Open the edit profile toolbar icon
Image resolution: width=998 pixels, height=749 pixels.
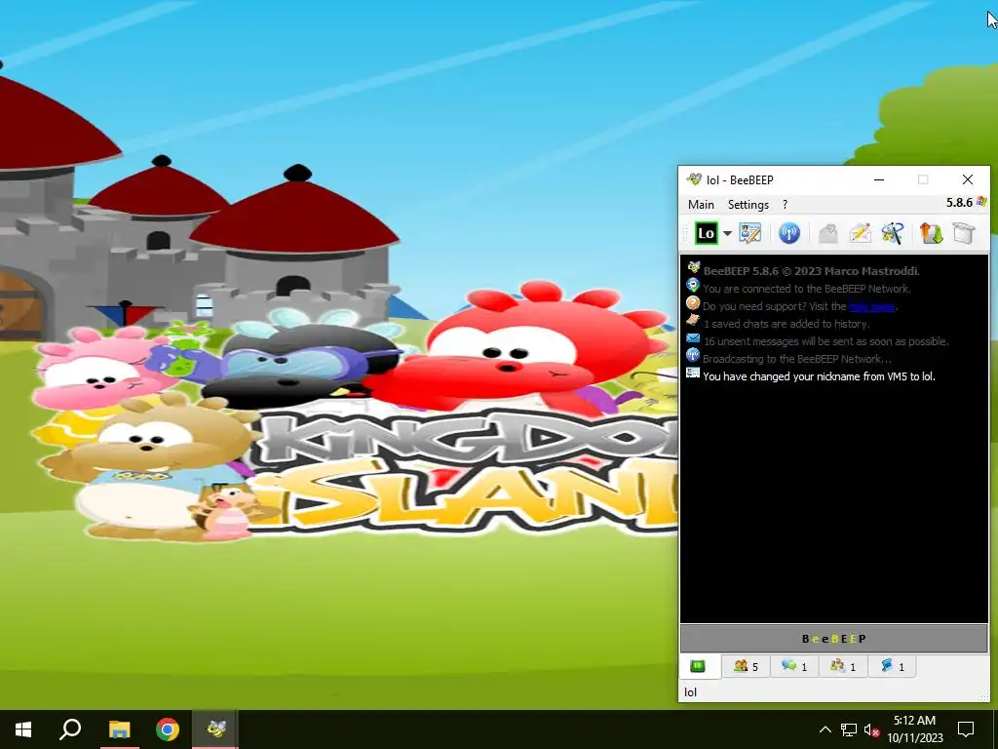[x=749, y=233]
